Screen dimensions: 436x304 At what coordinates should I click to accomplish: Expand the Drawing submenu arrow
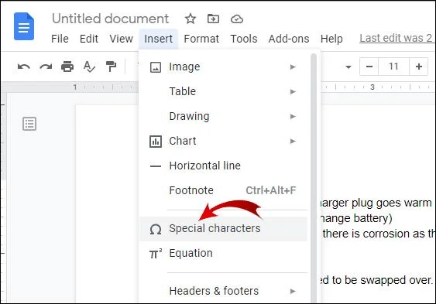pos(293,116)
